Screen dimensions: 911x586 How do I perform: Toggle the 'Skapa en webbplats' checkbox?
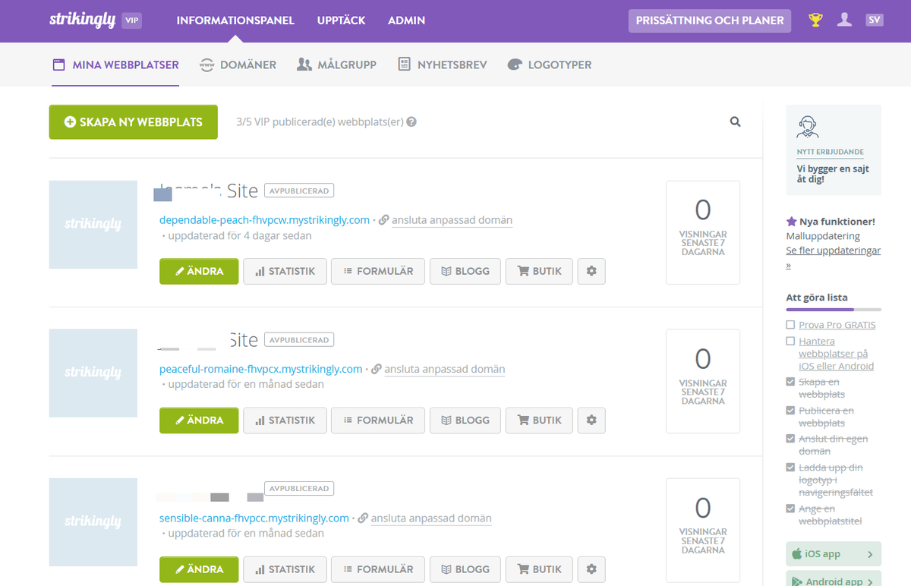click(x=790, y=382)
